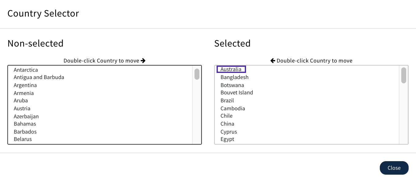The height and width of the screenshot is (182, 416).
Task: Select Antigua and Barbuda entry
Action: (39, 77)
